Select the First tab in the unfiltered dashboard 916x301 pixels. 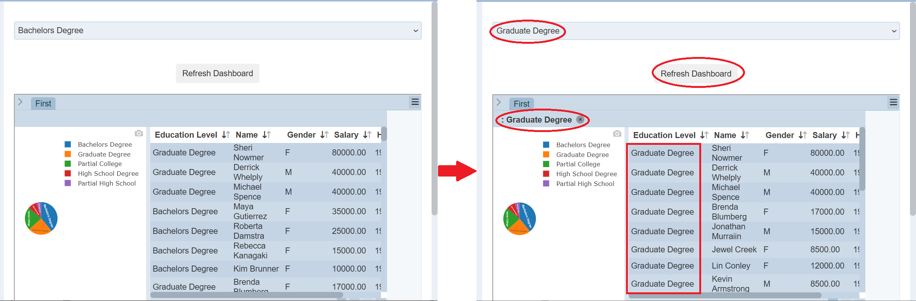coord(43,103)
